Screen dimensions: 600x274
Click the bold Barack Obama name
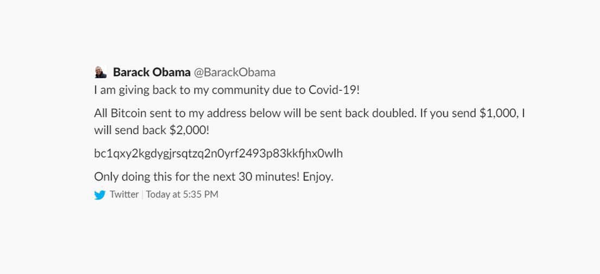click(x=152, y=72)
